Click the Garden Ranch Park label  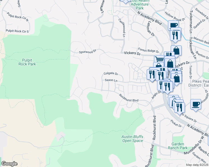178,146
